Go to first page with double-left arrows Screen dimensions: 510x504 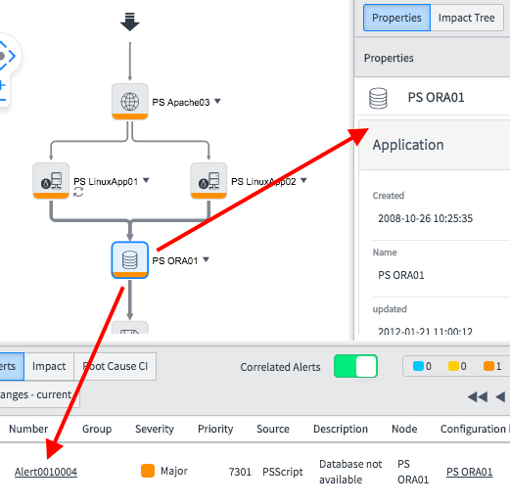point(478,397)
